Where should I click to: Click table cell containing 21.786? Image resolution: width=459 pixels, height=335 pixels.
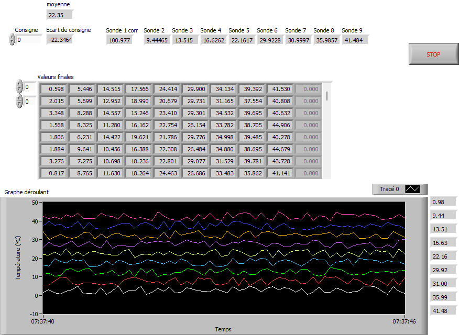click(x=167, y=137)
